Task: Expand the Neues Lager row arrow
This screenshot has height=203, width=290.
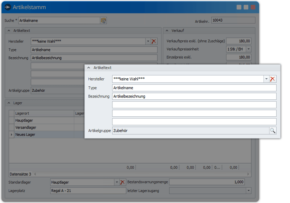Action: pos(12,134)
